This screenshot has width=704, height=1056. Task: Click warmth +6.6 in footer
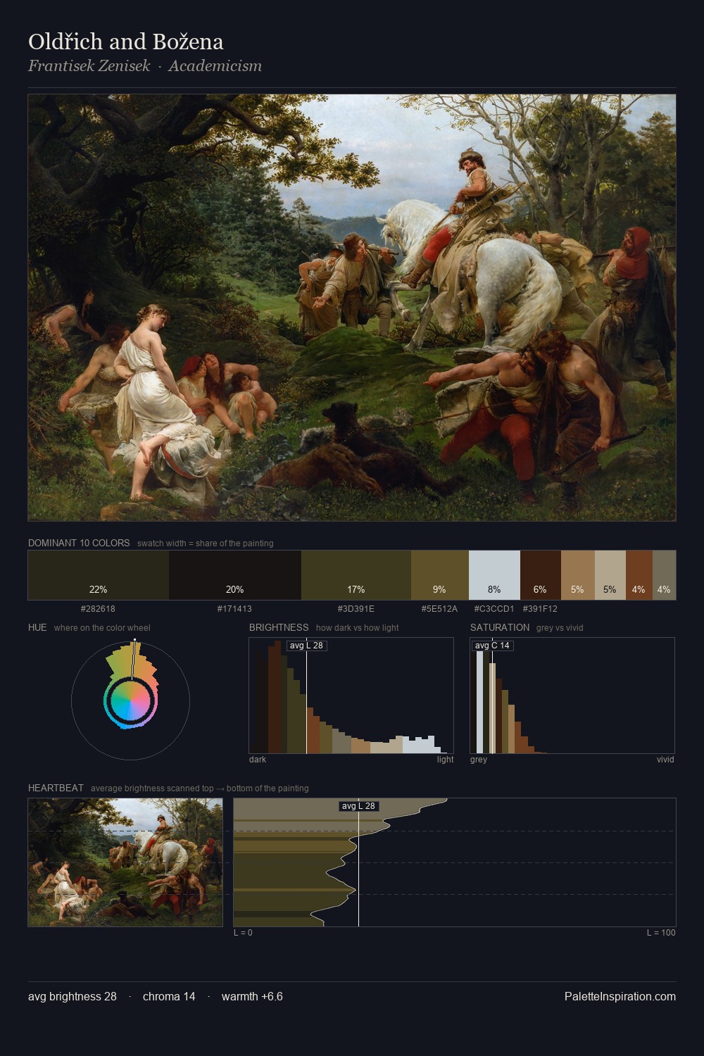point(252,997)
